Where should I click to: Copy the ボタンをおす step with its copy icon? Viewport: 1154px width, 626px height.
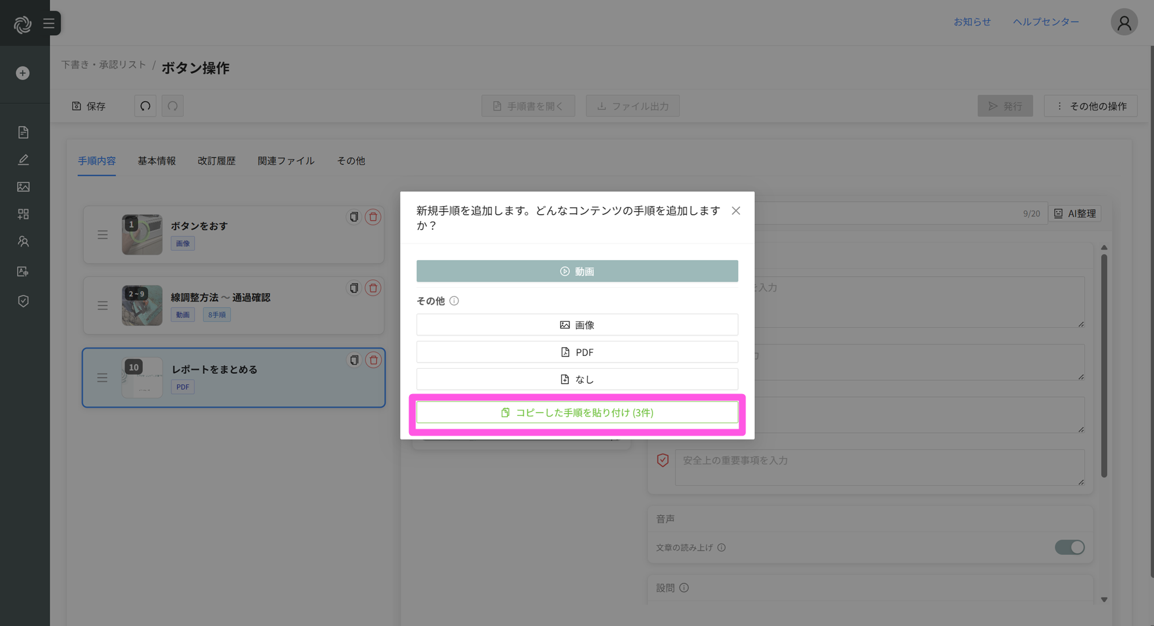click(354, 217)
